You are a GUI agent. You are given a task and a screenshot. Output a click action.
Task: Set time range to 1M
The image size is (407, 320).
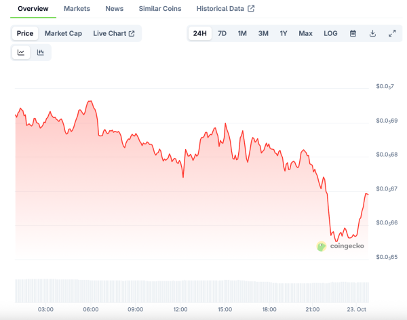coord(242,33)
